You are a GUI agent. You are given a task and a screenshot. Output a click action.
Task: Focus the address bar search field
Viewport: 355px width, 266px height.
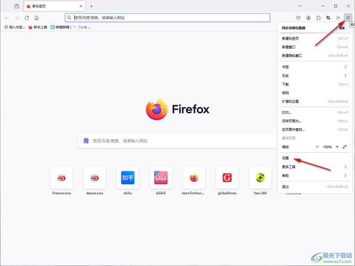168,18
